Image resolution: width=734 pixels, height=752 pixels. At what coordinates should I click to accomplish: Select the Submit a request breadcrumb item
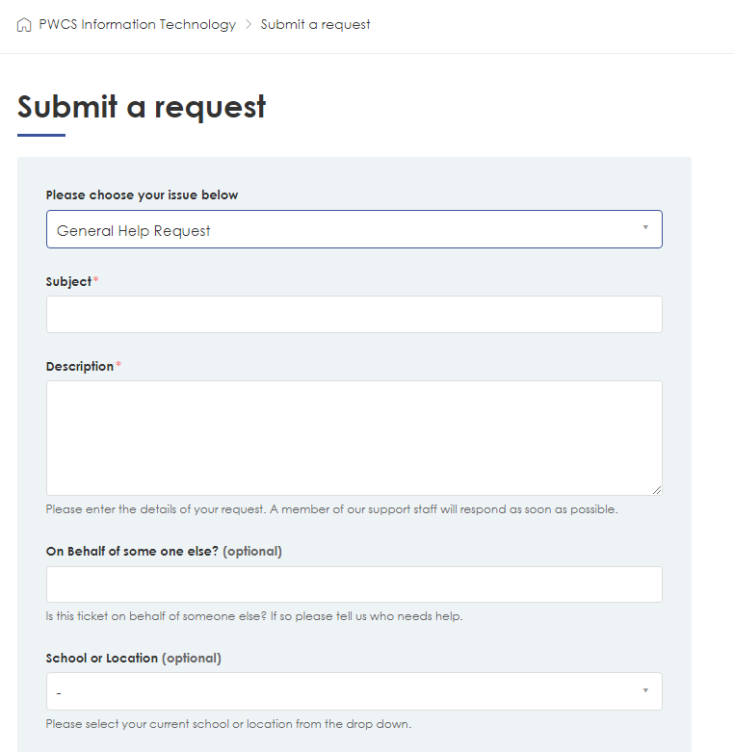[315, 24]
